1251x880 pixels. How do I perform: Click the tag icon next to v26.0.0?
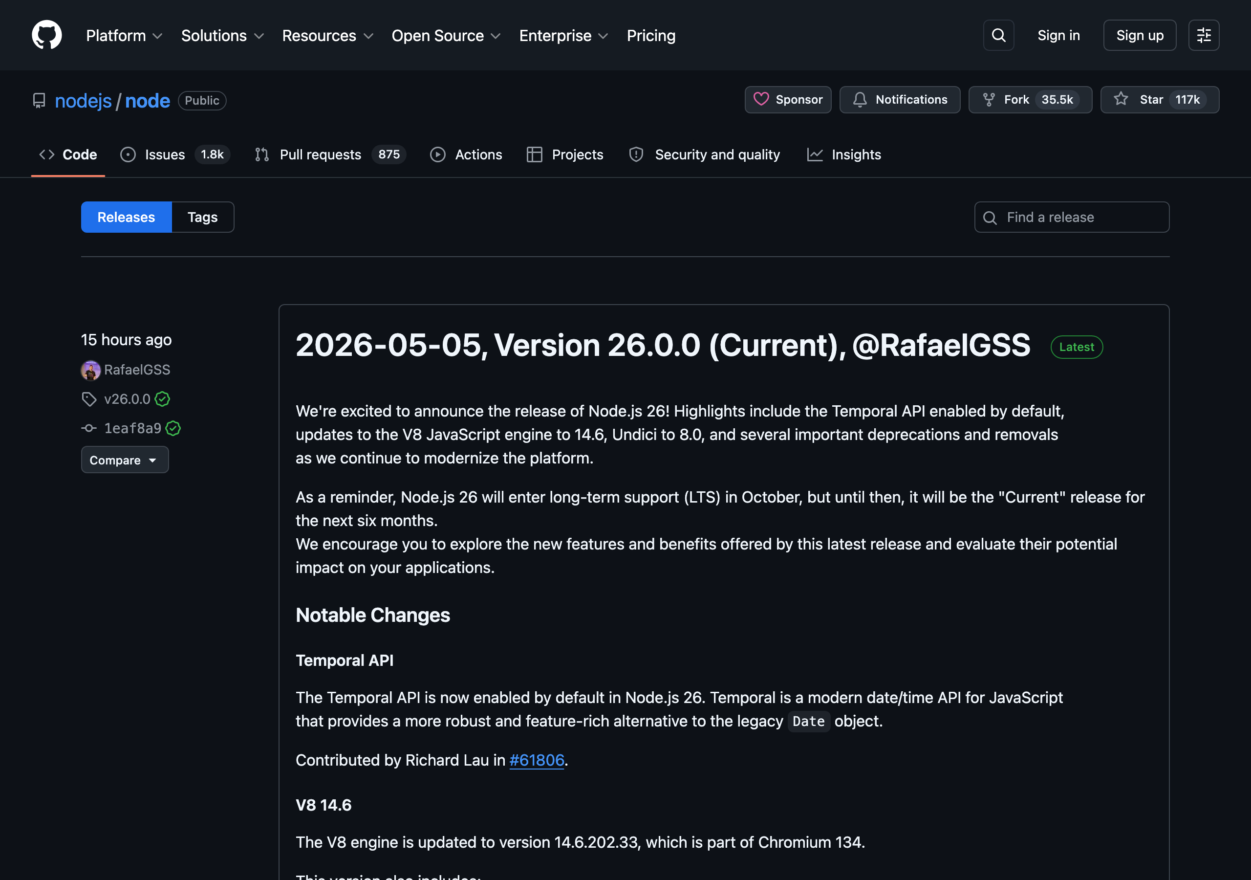89,399
